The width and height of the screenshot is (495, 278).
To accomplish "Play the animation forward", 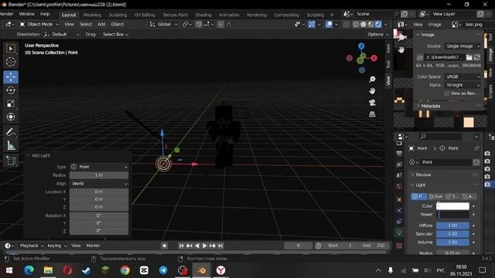I will [204, 246].
